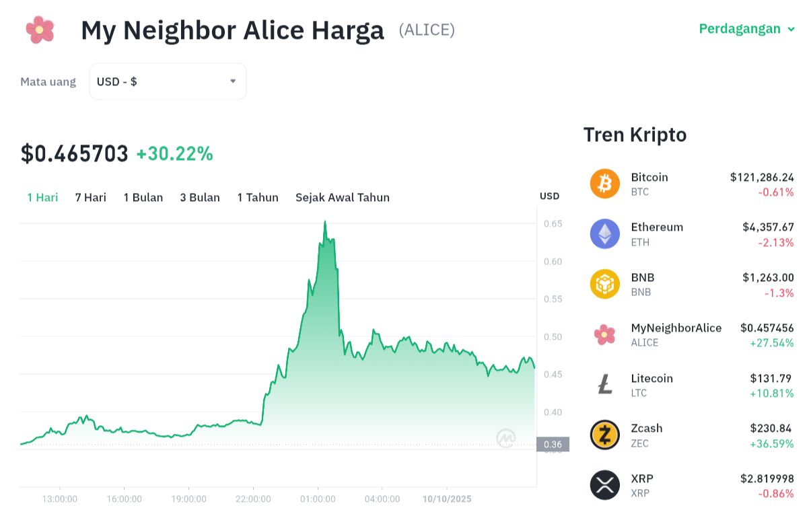This screenshot has height=514, width=809.
Task: Click the watermark logo inside the chart
Action: coord(505,438)
